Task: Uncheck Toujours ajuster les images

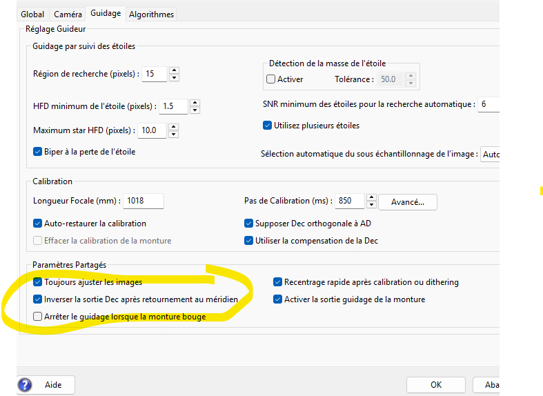Action: click(37, 281)
